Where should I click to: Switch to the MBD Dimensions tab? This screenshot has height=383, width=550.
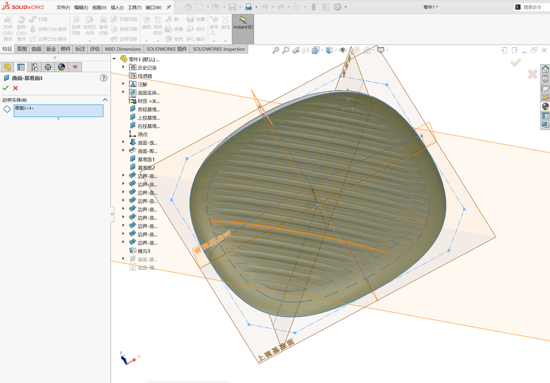pos(123,49)
